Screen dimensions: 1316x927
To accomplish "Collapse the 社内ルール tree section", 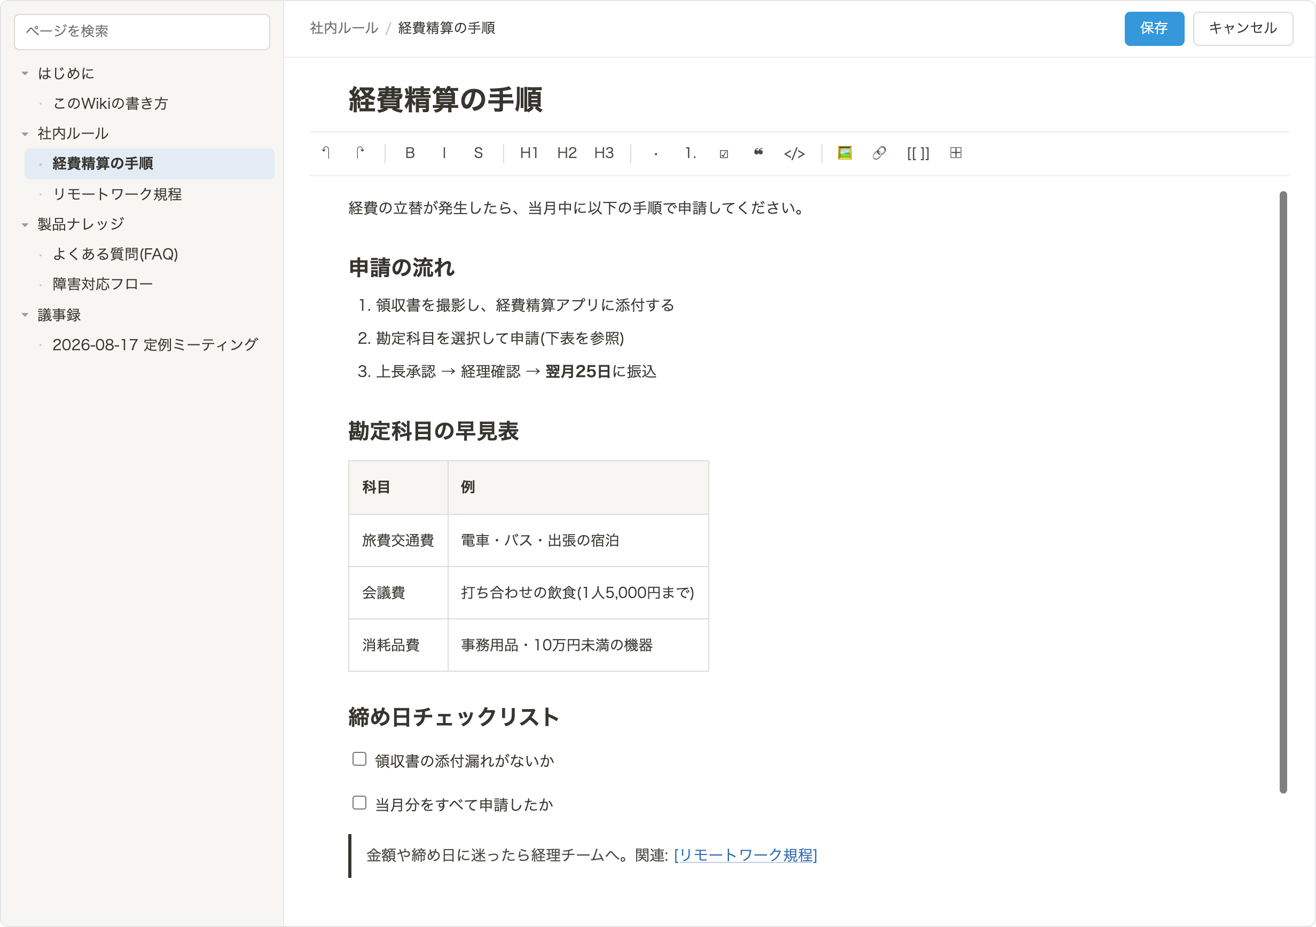I will click(x=25, y=134).
